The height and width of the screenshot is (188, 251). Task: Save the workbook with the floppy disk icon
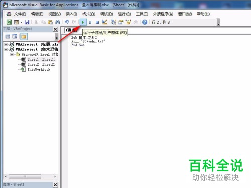[27, 22]
